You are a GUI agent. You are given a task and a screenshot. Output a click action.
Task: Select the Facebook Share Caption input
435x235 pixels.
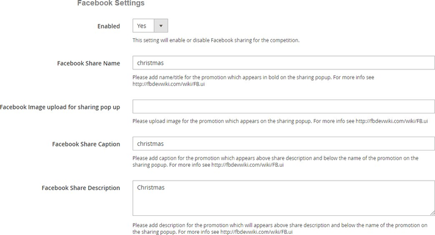(x=284, y=144)
